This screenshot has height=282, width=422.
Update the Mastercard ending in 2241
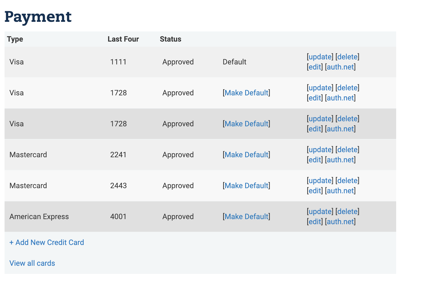[x=320, y=150]
